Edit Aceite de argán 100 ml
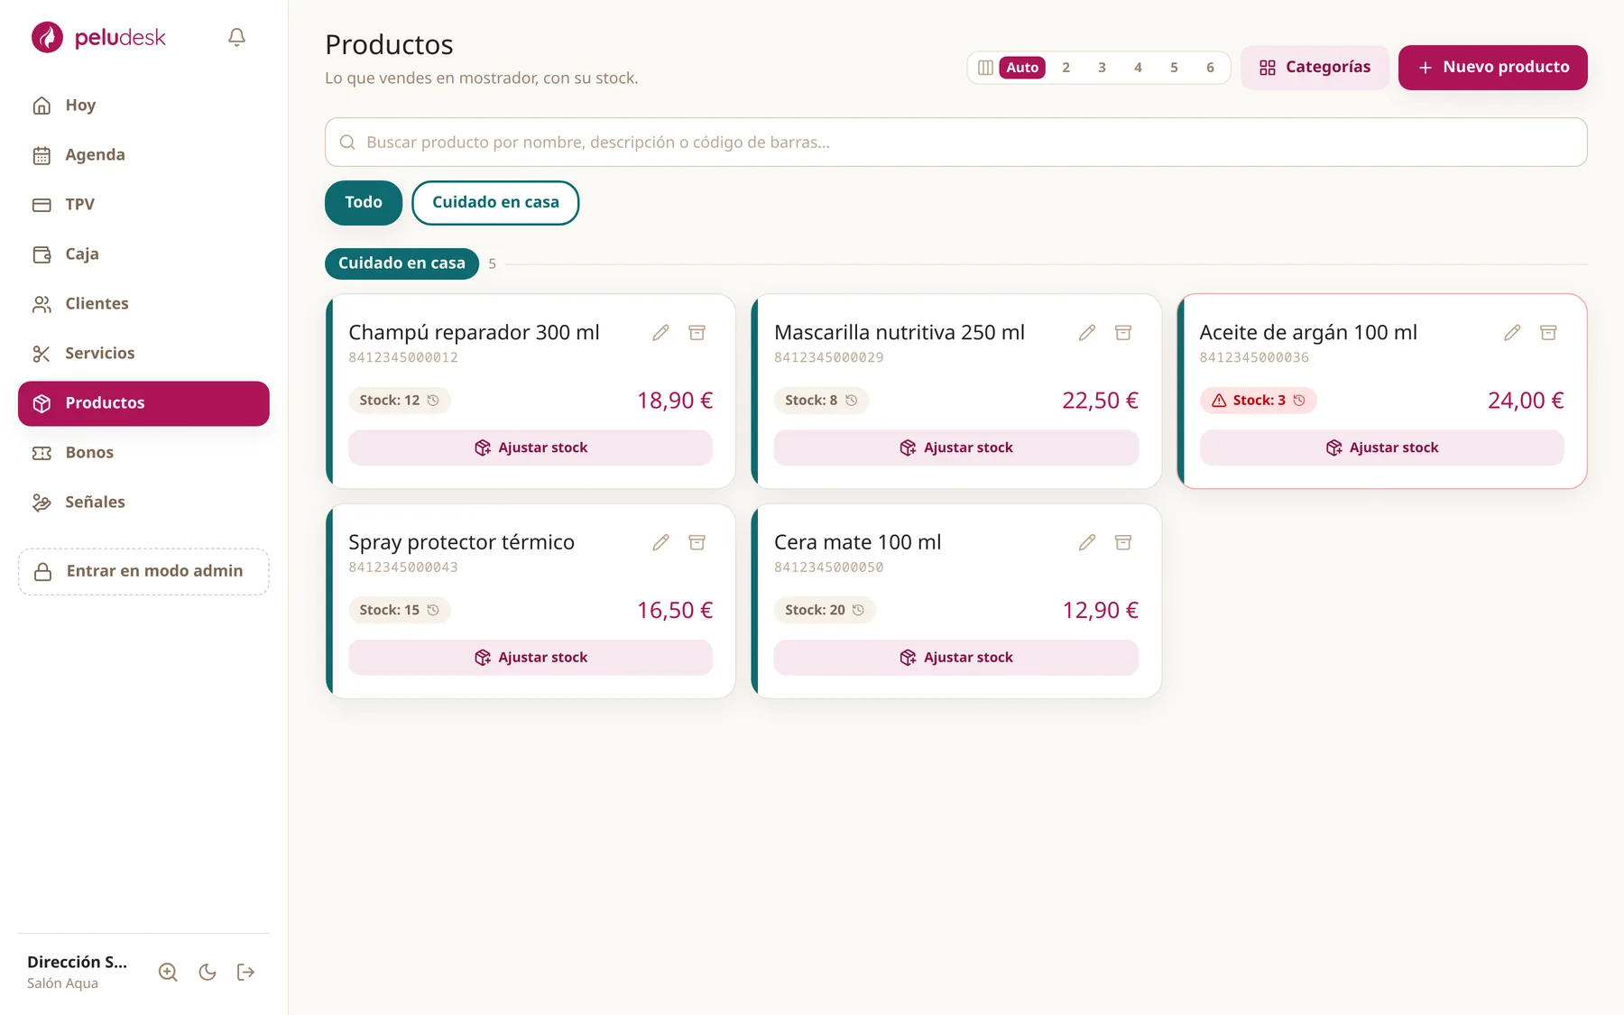The width and height of the screenshot is (1624, 1015). 1512,333
